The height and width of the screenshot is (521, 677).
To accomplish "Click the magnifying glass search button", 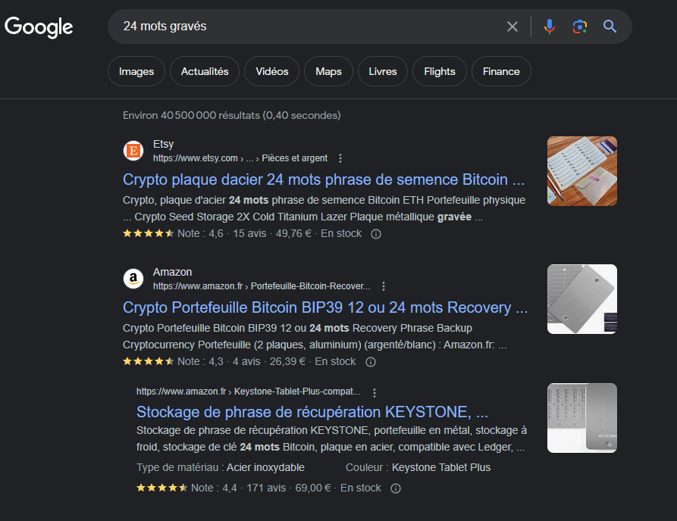I will 610,27.
